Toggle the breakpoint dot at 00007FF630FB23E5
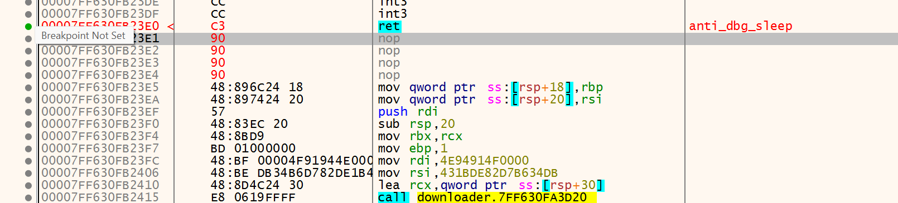Image resolution: width=898 pixels, height=203 pixels. click(x=28, y=87)
